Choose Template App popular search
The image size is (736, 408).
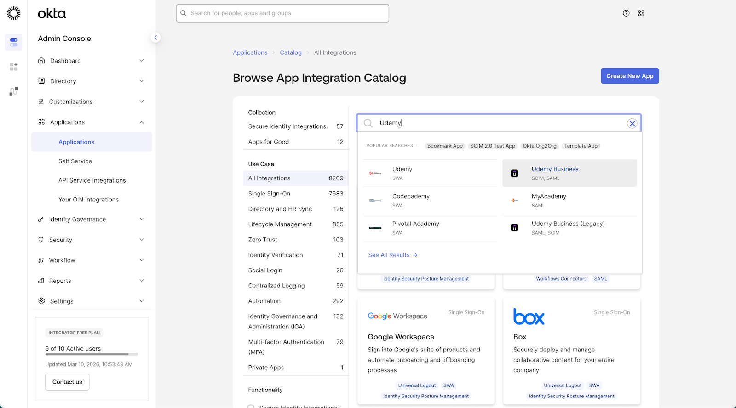[581, 146]
